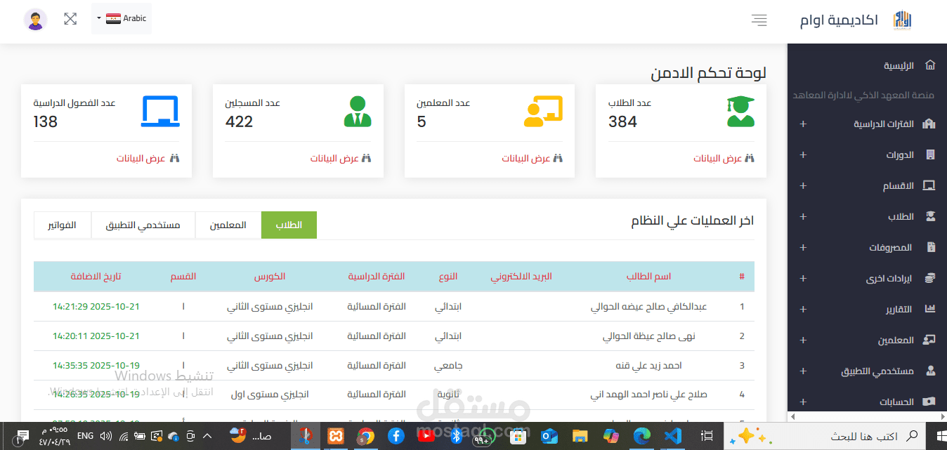Open the user avatar profile menu

[x=35, y=19]
